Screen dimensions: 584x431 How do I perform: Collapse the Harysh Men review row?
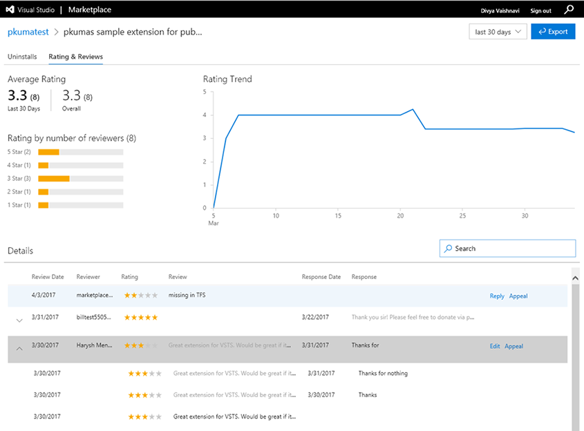click(x=19, y=349)
